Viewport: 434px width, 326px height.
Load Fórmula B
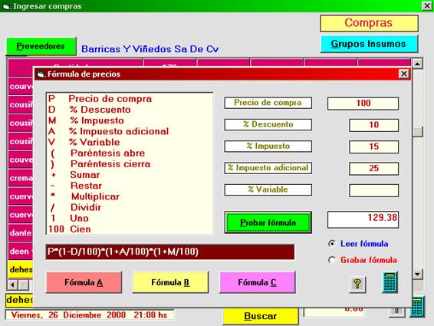(170, 282)
